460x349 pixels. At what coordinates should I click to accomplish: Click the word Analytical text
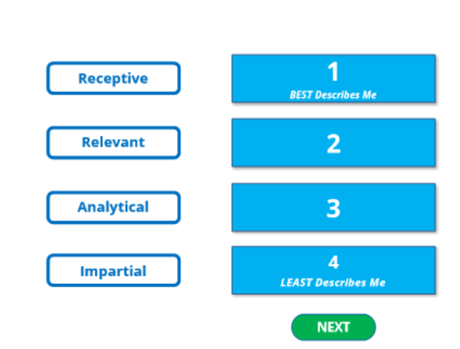(x=113, y=207)
